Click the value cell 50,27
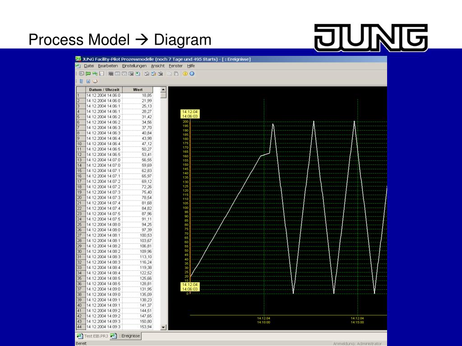462x346 pixels. [x=138, y=149]
